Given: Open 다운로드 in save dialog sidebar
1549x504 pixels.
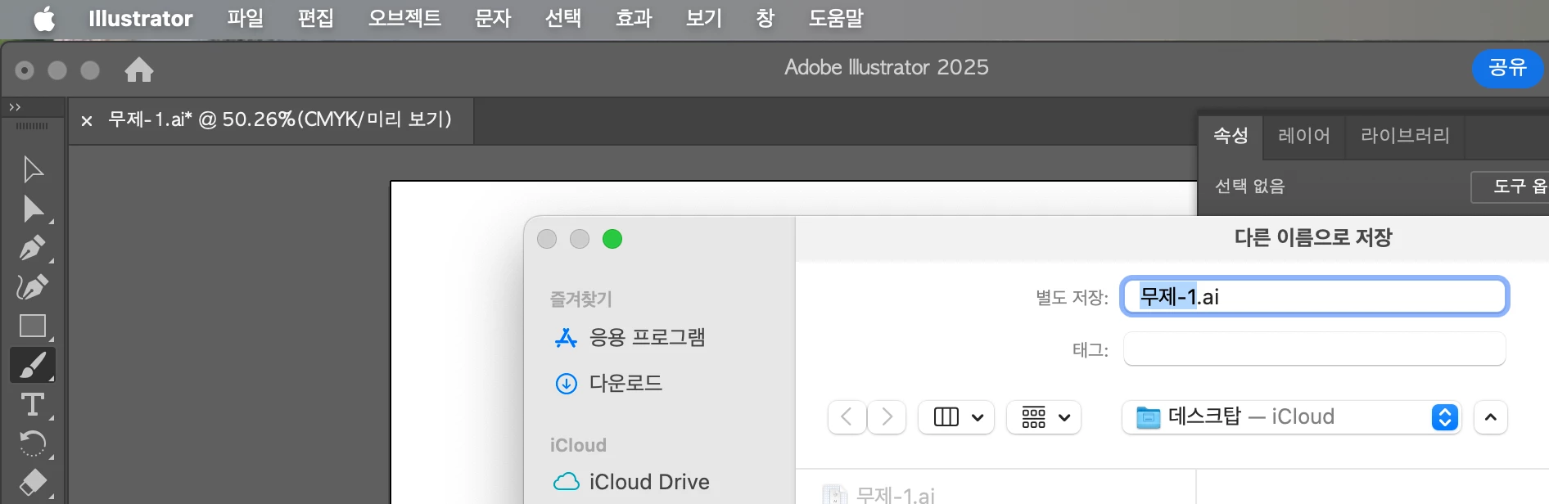Looking at the screenshot, I should [x=608, y=383].
